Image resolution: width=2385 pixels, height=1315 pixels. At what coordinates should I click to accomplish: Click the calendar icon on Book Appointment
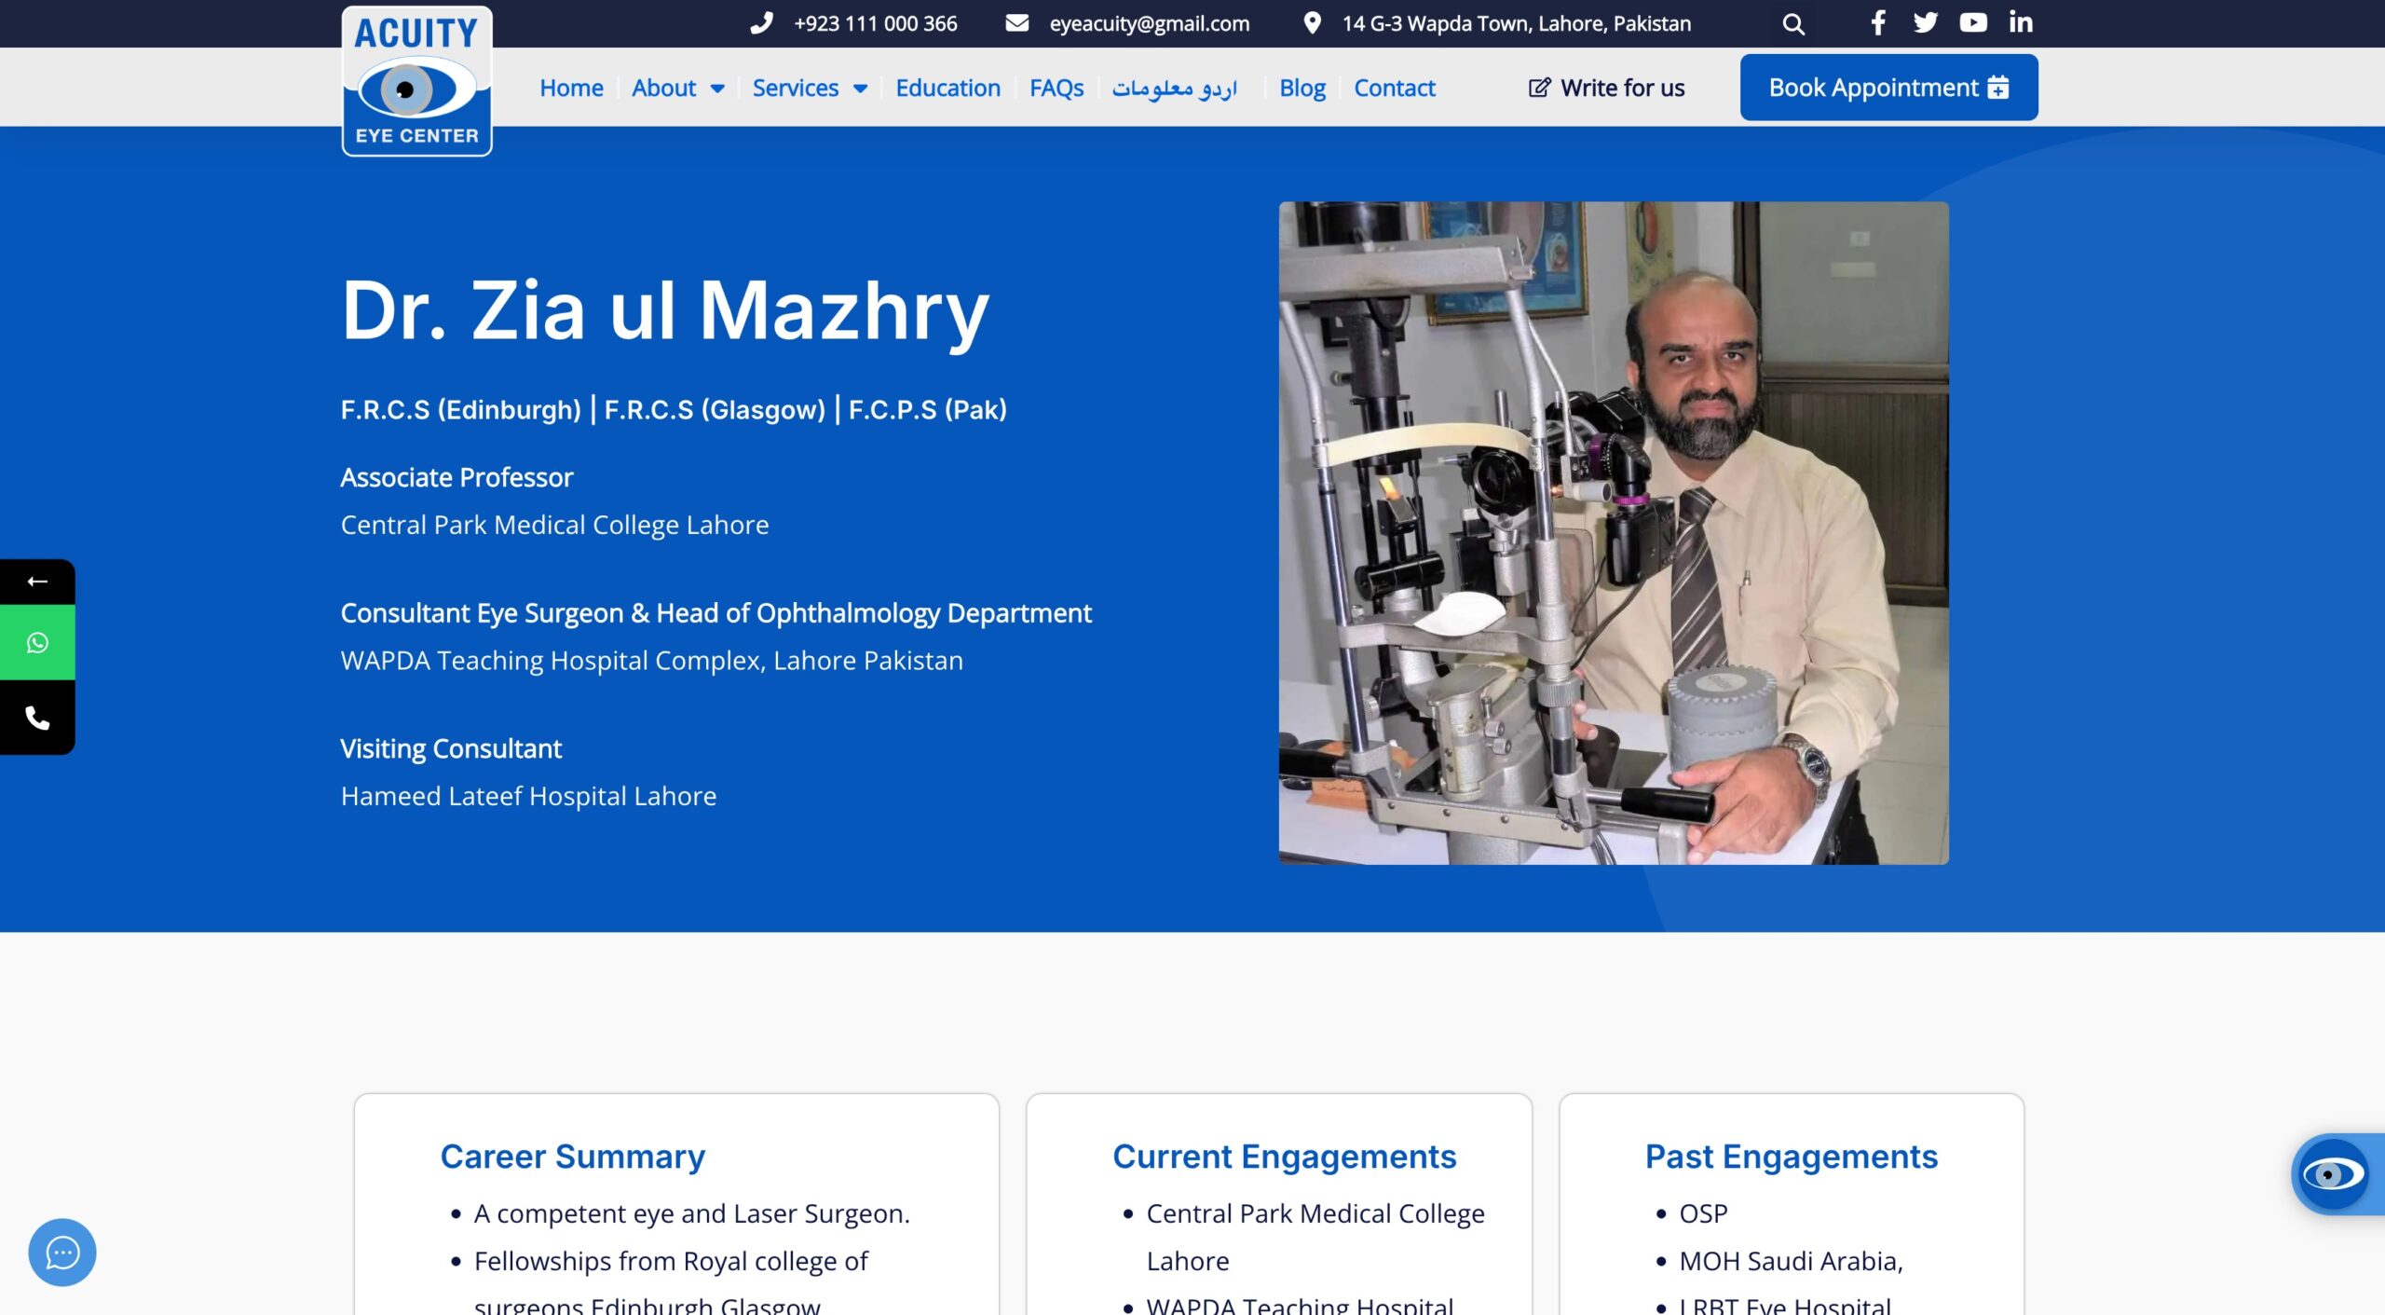pos(1998,88)
